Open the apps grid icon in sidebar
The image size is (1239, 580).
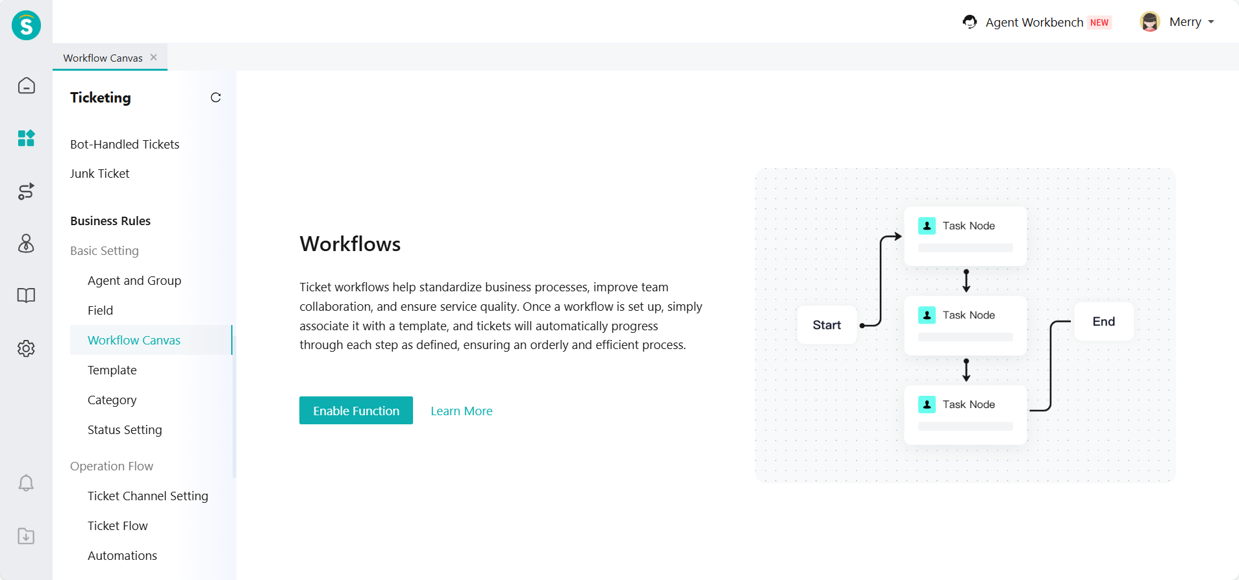click(26, 138)
